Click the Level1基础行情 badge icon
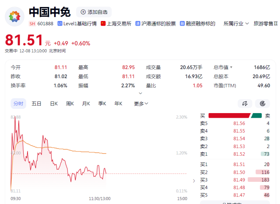The width and height of the screenshot is (280, 204). (x=60, y=24)
